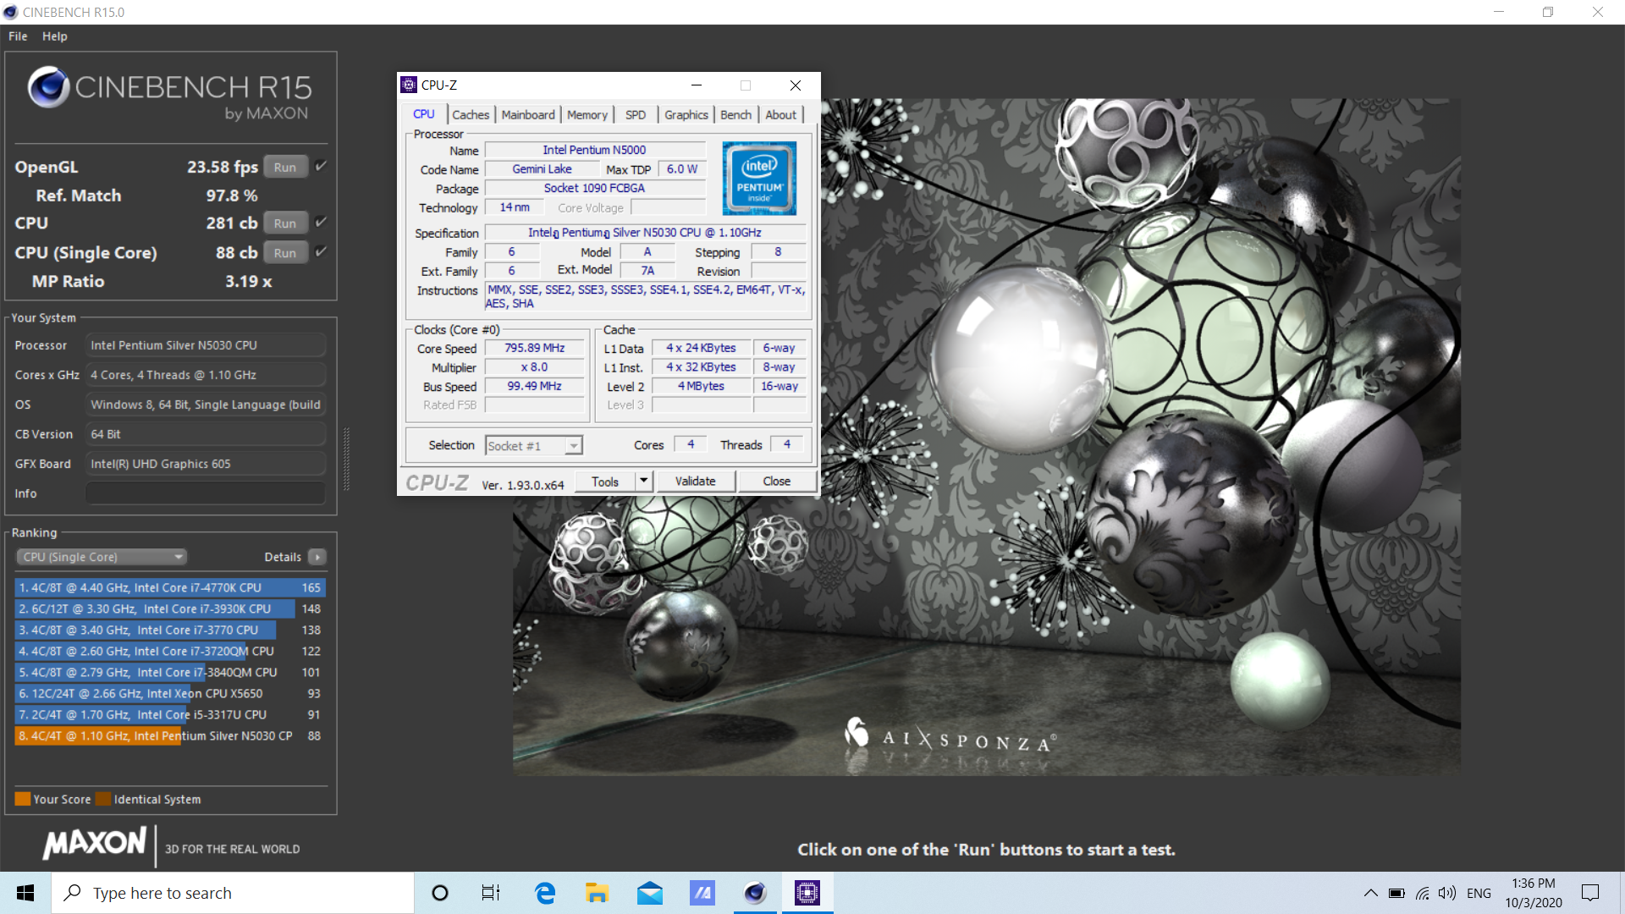This screenshot has height=914, width=1625.
Task: Switch to the SPD tab in CPU-Z
Action: click(636, 115)
